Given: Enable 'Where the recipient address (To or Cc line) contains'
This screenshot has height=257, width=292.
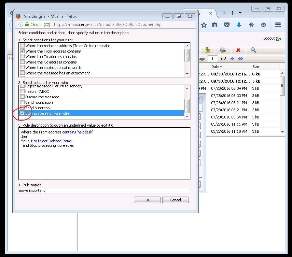Looking at the screenshot, I should [x=22, y=45].
